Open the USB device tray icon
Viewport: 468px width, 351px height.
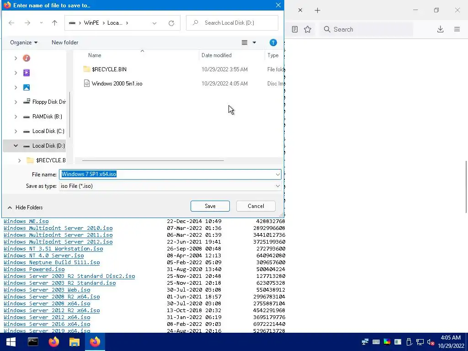click(x=409, y=342)
